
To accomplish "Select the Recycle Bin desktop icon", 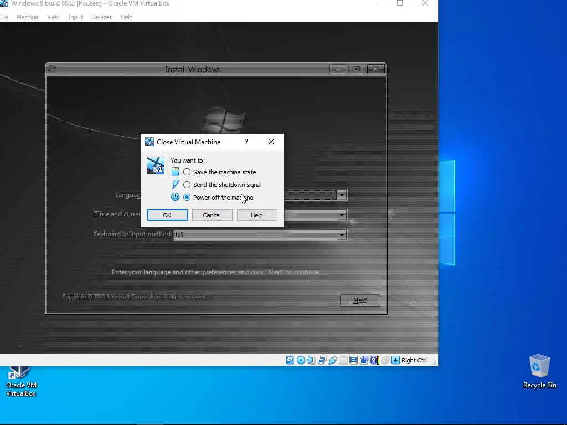I will click(x=539, y=371).
